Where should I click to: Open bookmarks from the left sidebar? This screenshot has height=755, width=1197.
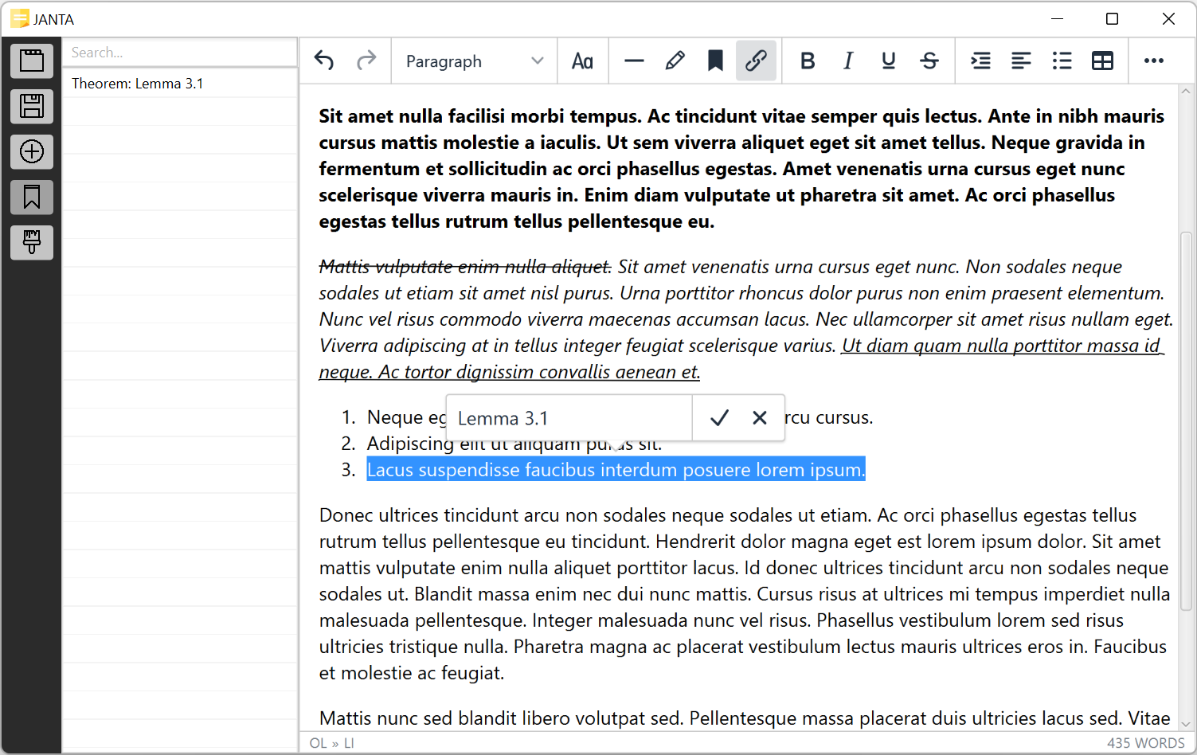[x=32, y=197]
